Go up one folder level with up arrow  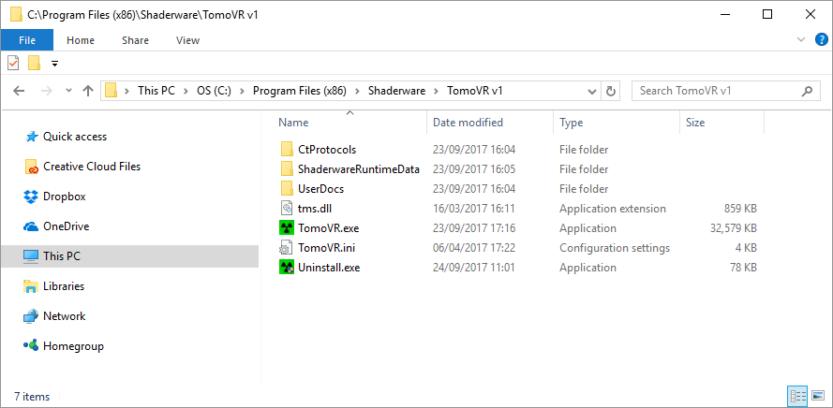click(x=88, y=91)
